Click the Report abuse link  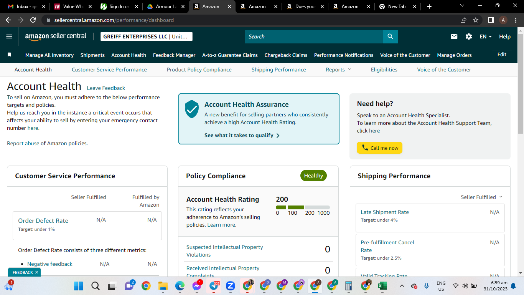(23, 143)
